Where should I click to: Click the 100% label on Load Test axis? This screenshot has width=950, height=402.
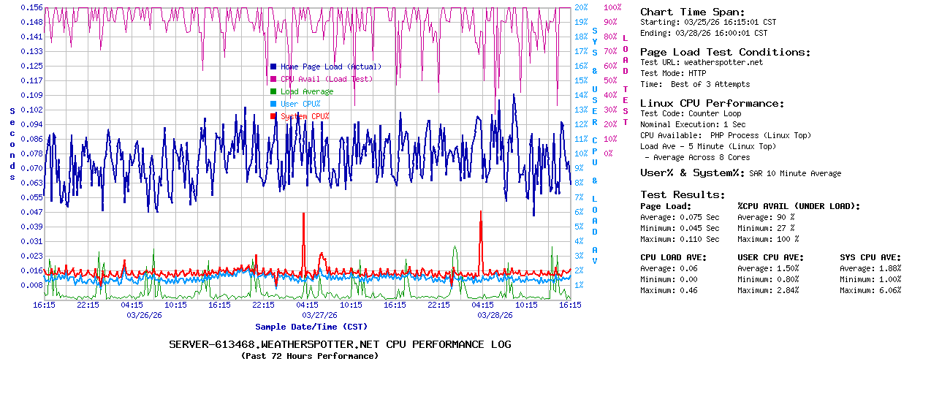[612, 7]
